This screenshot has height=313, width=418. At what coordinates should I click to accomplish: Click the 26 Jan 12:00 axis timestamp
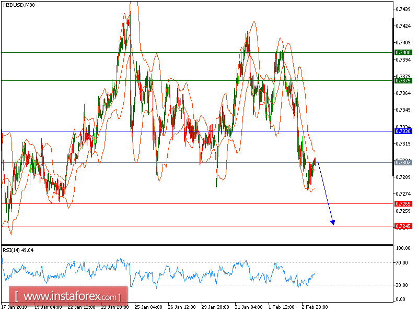pyautogui.click(x=181, y=308)
